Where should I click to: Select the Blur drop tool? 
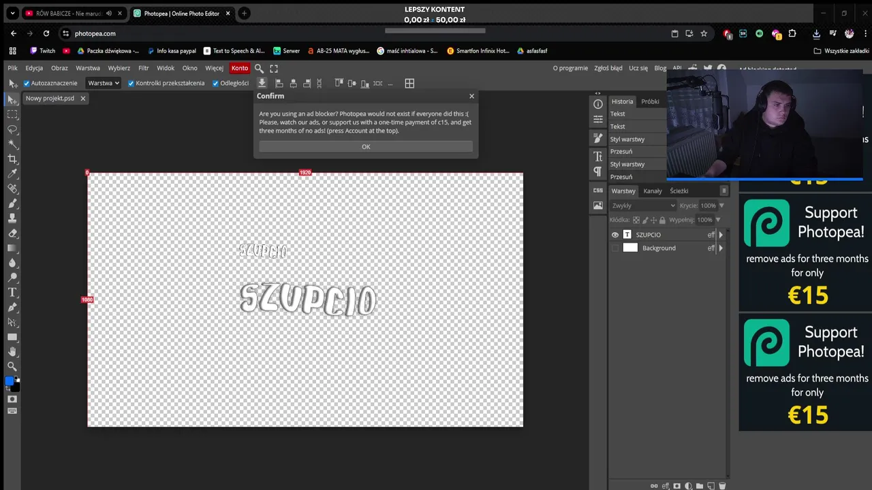12,263
